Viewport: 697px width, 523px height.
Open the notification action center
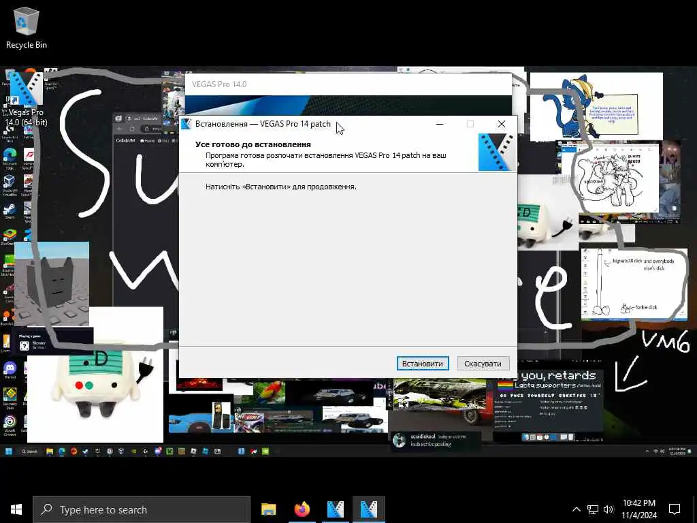(675, 509)
